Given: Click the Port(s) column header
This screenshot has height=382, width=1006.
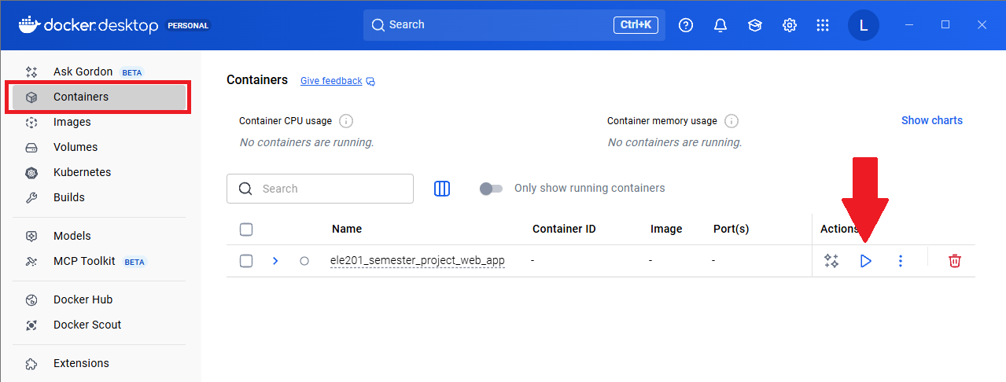Looking at the screenshot, I should 731,230.
